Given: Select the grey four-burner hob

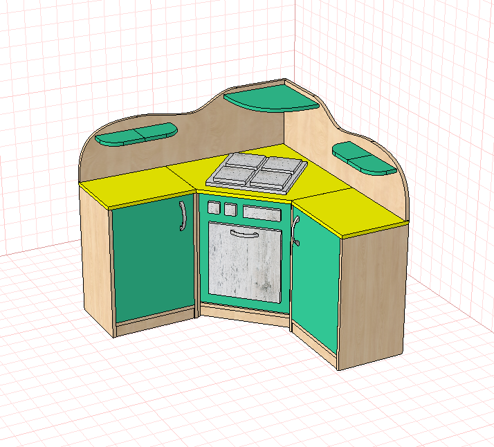Looking at the screenshot, I should coord(257,173).
